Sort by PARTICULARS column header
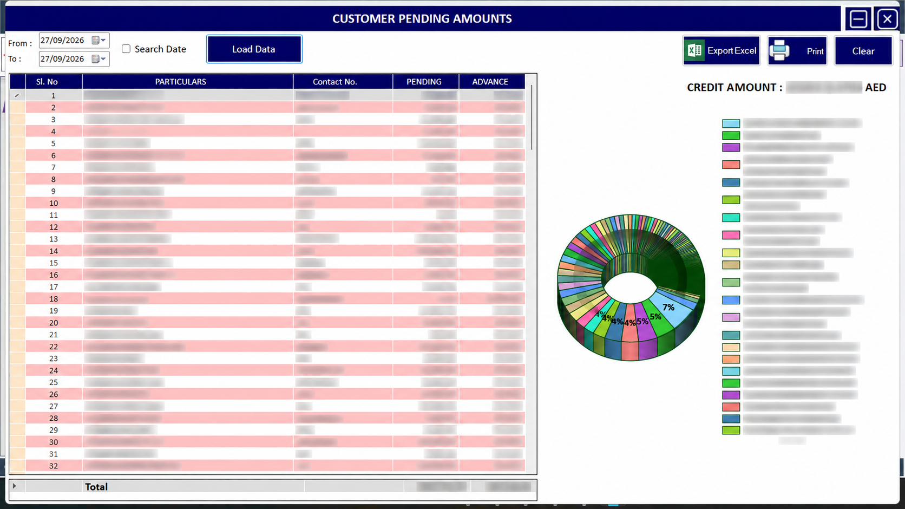The image size is (905, 509). point(188,81)
